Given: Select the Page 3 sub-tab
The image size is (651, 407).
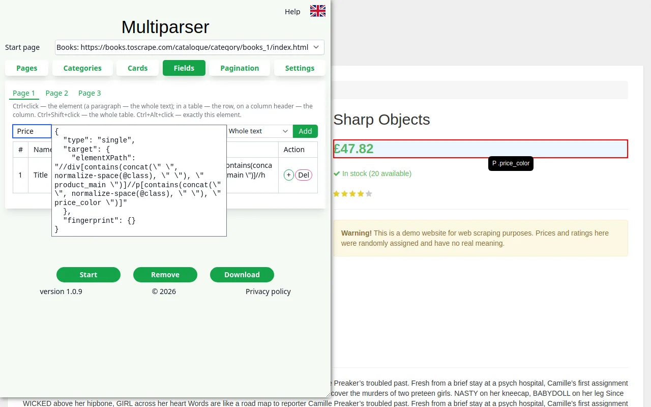Looking at the screenshot, I should (90, 93).
